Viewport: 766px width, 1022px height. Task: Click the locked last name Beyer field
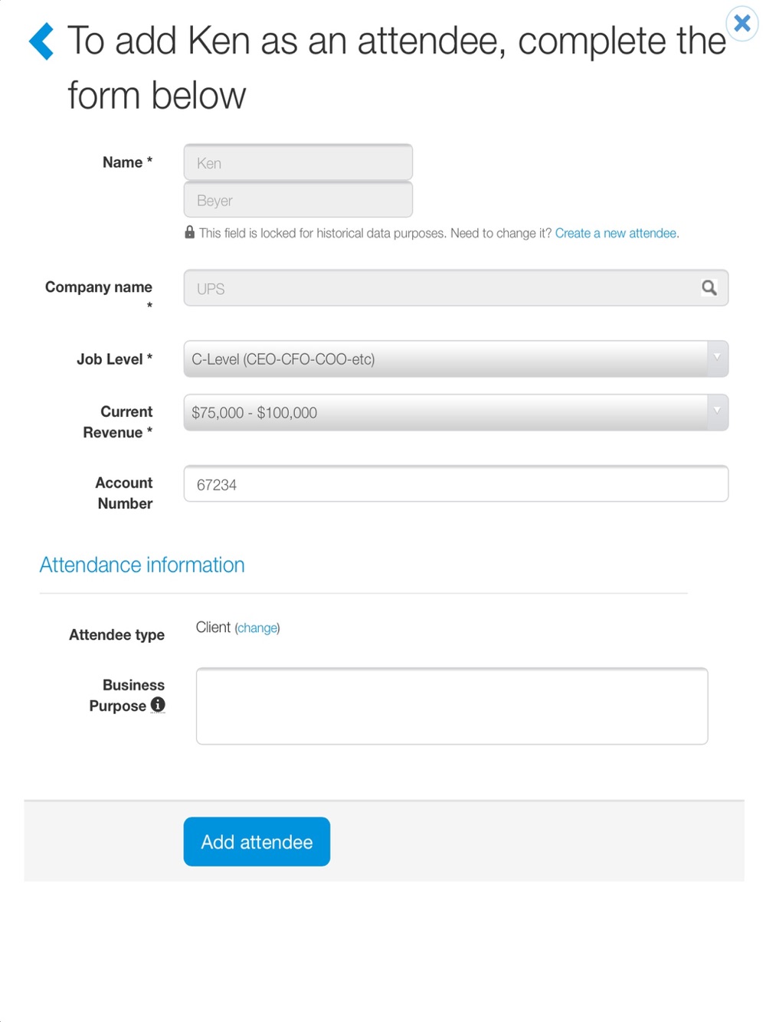(298, 201)
